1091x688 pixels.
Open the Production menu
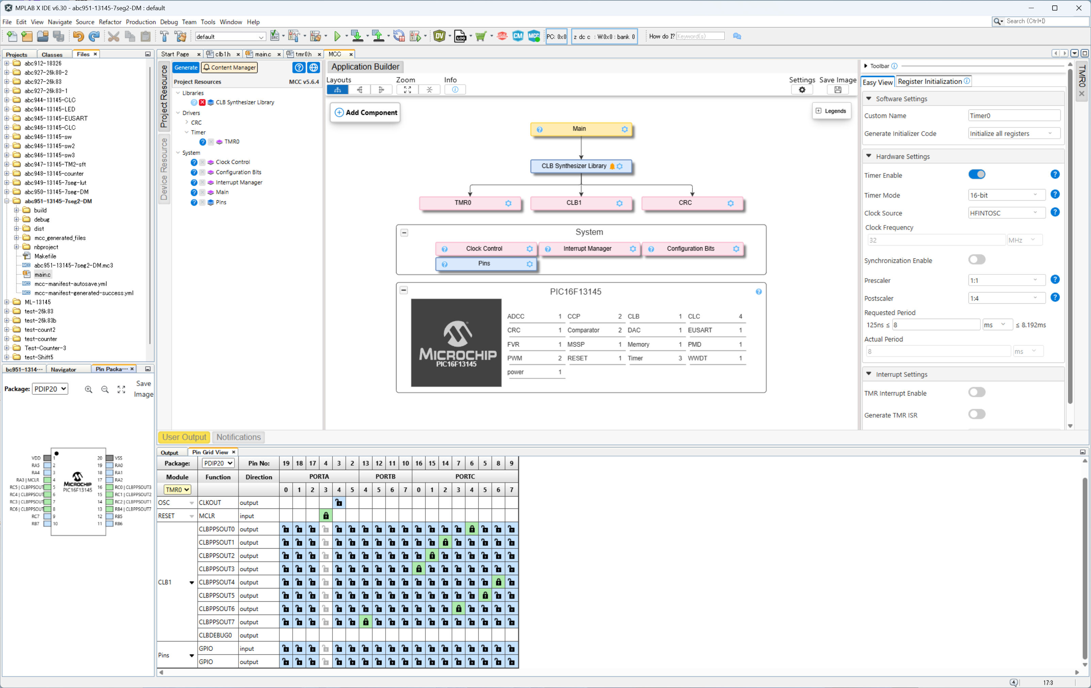pyautogui.click(x=141, y=22)
